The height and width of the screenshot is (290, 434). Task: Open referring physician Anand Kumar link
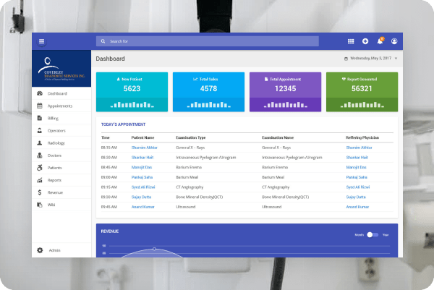(357, 207)
